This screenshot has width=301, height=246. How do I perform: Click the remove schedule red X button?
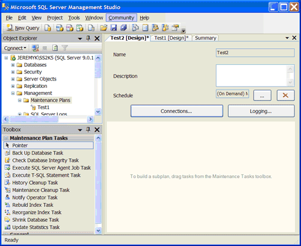(x=285, y=96)
